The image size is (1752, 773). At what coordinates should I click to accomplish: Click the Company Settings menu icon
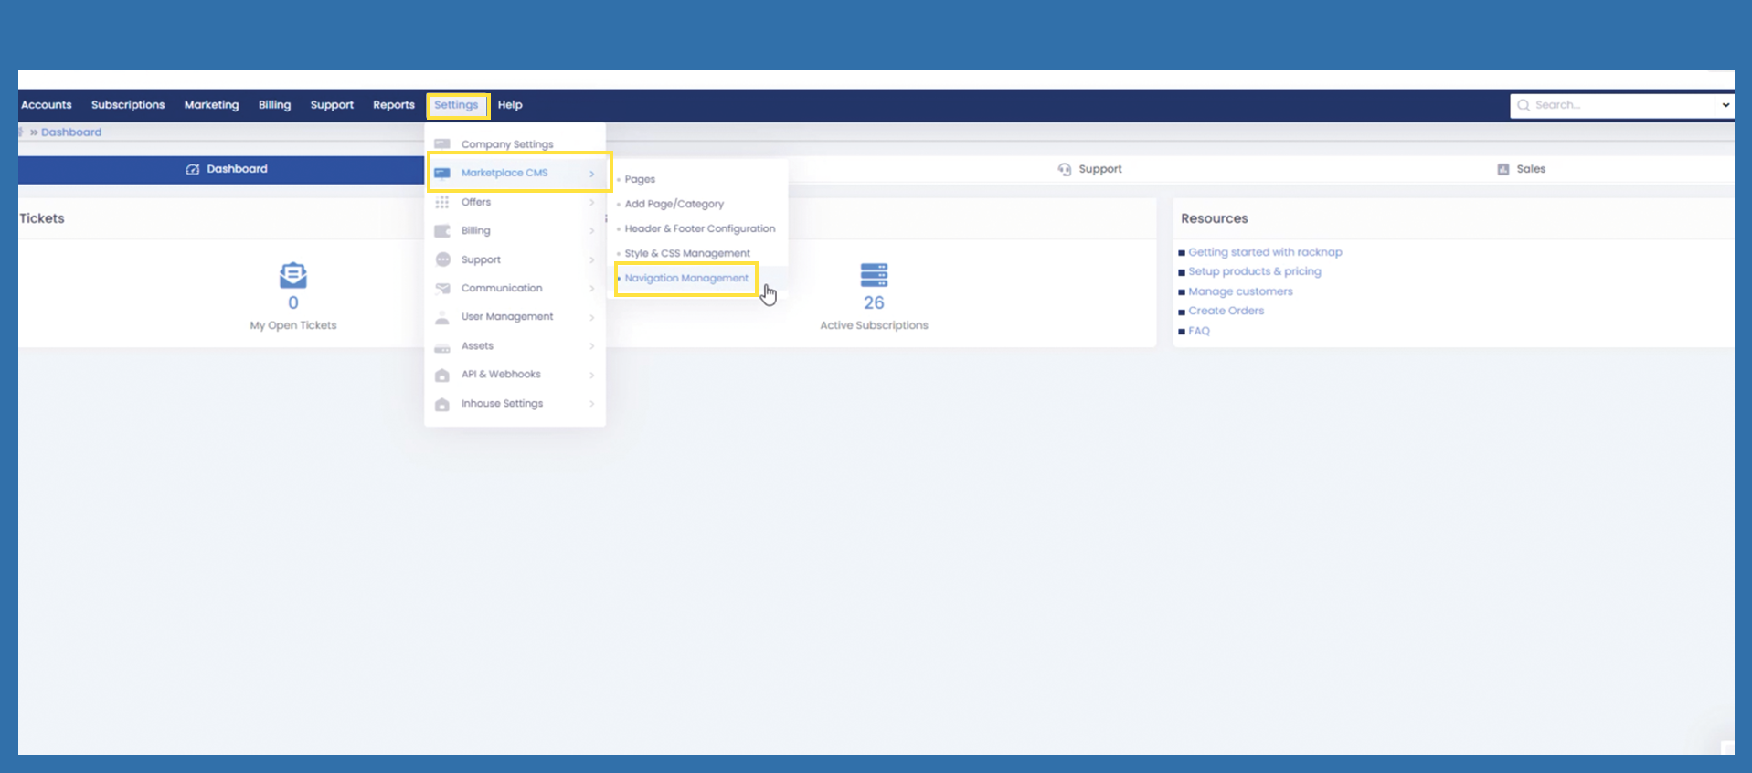click(x=442, y=144)
